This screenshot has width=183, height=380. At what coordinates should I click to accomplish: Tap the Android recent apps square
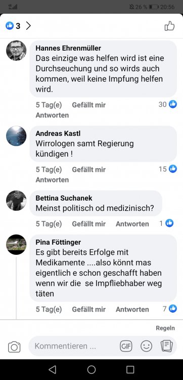(x=130, y=369)
